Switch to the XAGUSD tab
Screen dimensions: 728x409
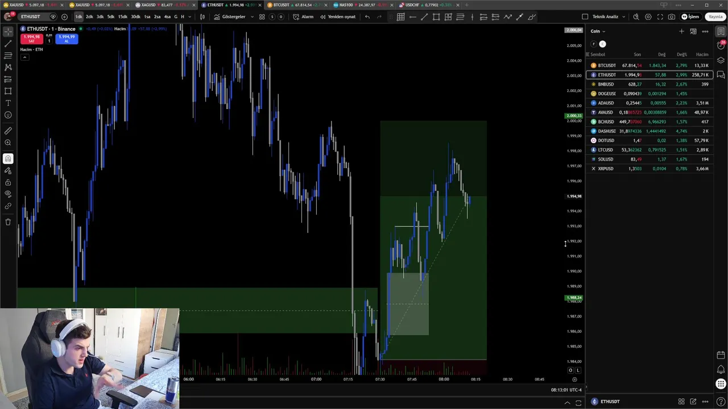(x=165, y=5)
